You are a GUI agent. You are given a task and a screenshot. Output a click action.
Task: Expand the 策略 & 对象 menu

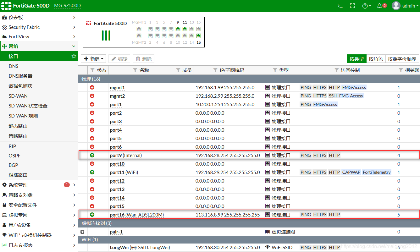[39, 195]
